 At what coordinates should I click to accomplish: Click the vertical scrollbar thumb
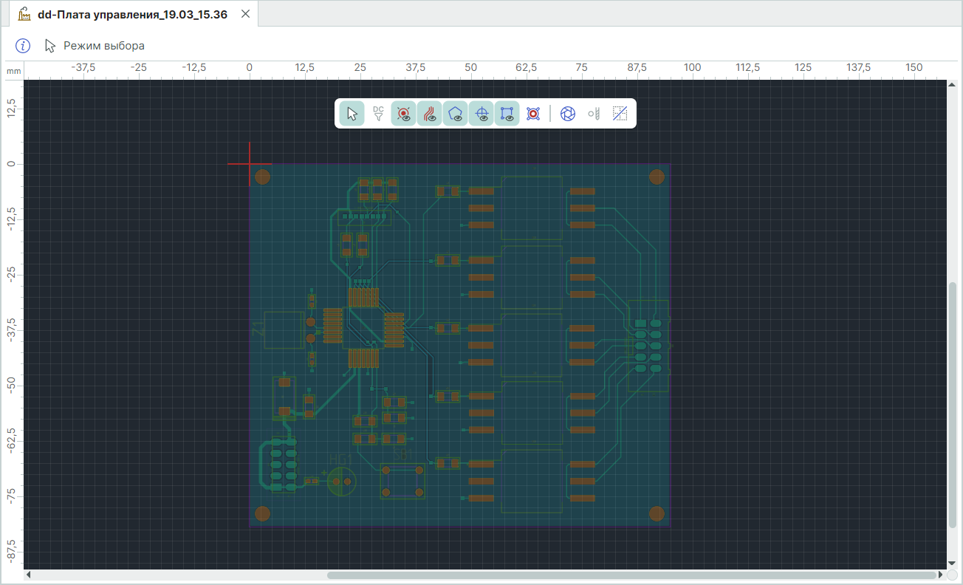click(x=952, y=404)
